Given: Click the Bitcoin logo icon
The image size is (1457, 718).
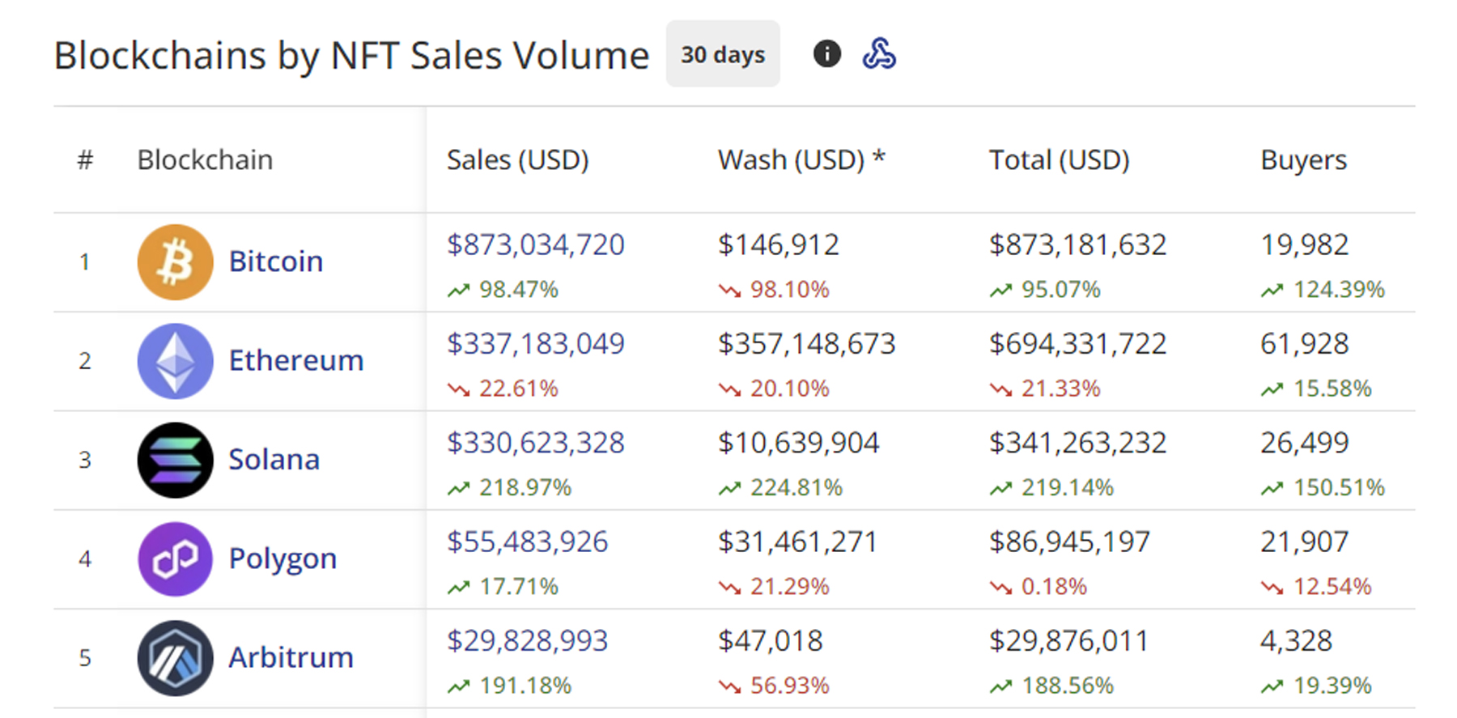Looking at the screenshot, I should pyautogui.click(x=175, y=262).
